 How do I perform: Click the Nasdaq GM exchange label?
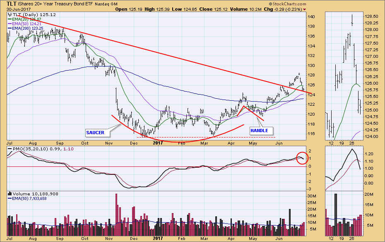coord(106,4)
